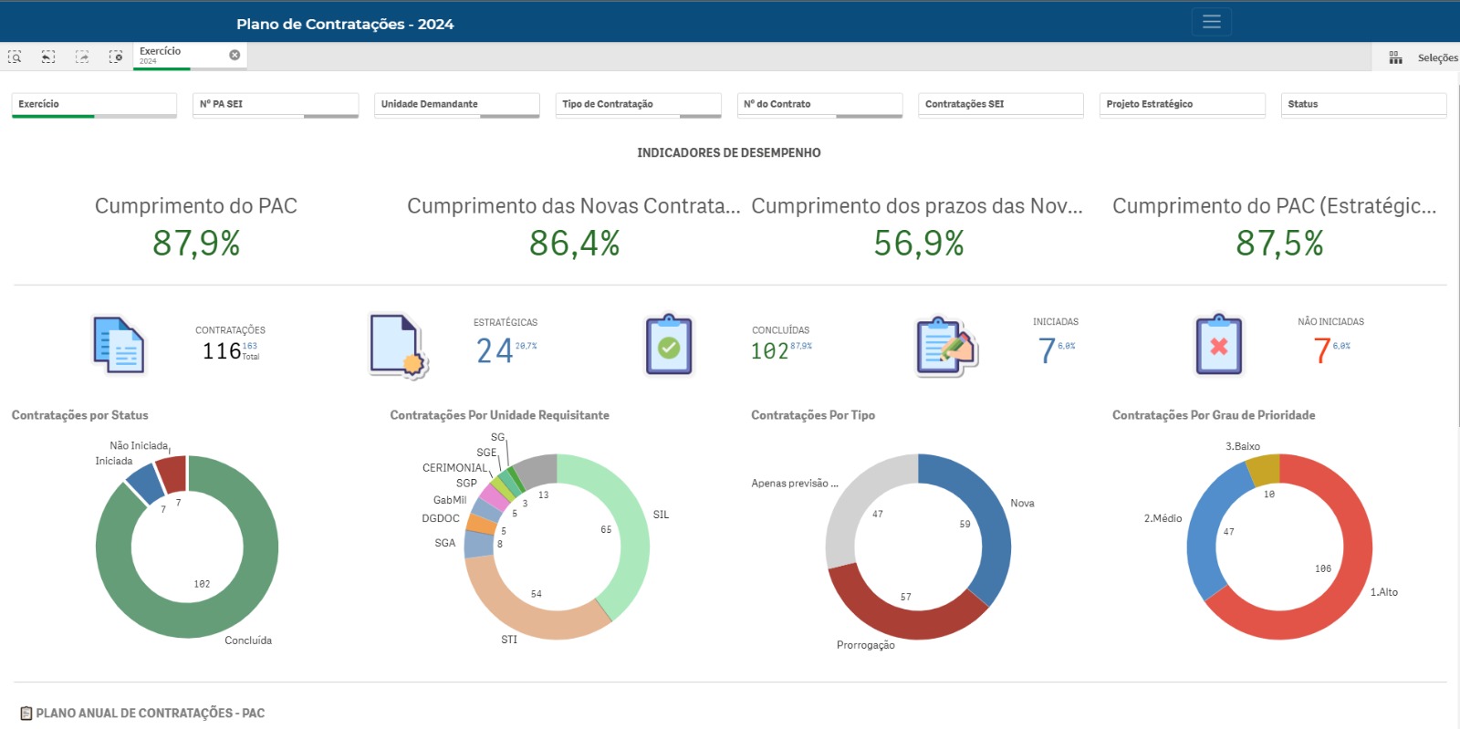Screen dimensions: 1460x729
Task: Click the INDICADORES DE DESEMPENHO heading
Action: pyautogui.click(x=729, y=152)
